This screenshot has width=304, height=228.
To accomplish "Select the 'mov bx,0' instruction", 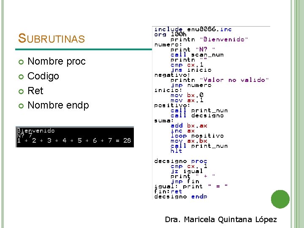I will coord(187,95).
